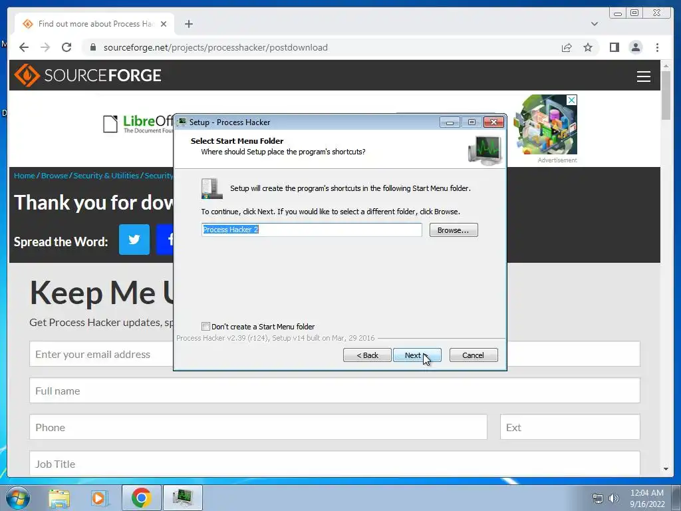Select Process Hacker setup on the taskbar
The image size is (681, 511).
(x=182, y=498)
